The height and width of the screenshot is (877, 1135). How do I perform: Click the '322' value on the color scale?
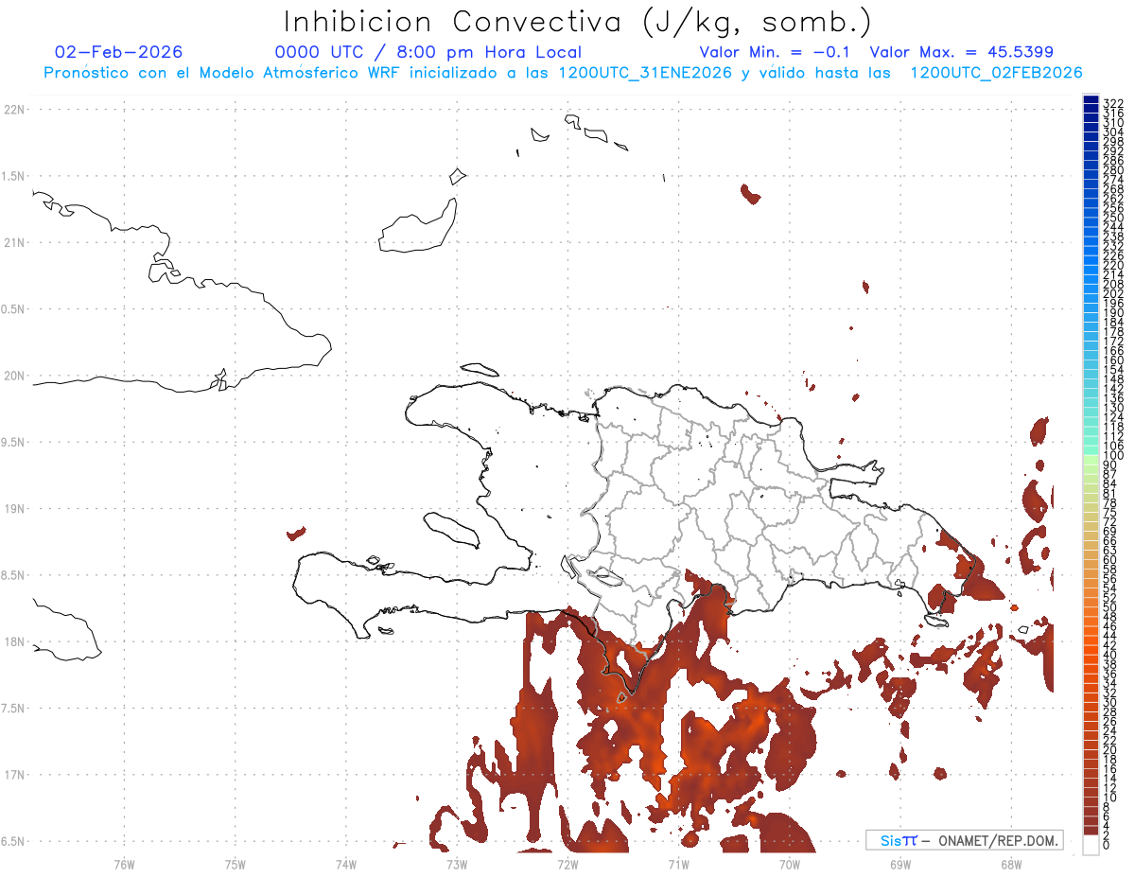(x=1112, y=102)
